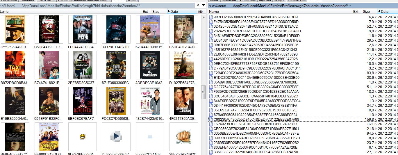
Task: Click file name 67BA0F9595A19A22B5AD636FEE0A166C869FCF24
Action: 256,115
